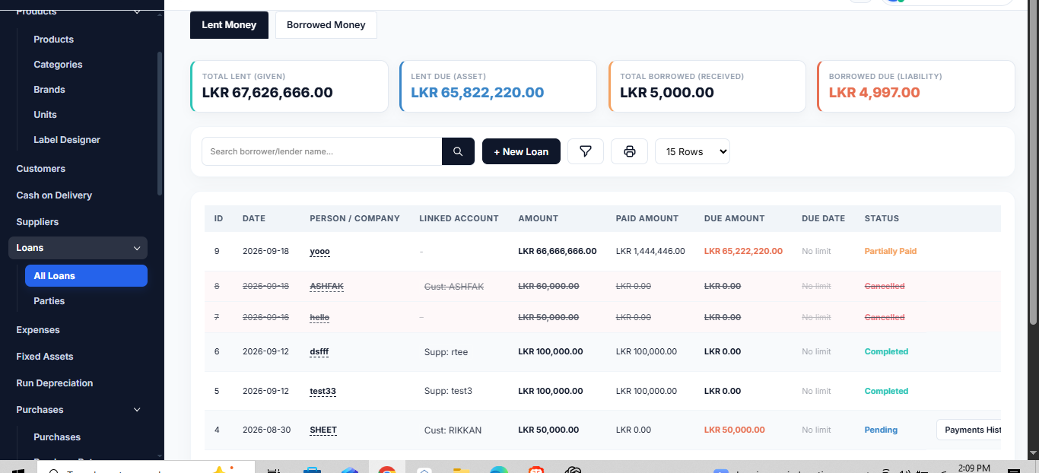Open Label Designer in the sidebar
This screenshot has height=473, width=1039.
(67, 140)
